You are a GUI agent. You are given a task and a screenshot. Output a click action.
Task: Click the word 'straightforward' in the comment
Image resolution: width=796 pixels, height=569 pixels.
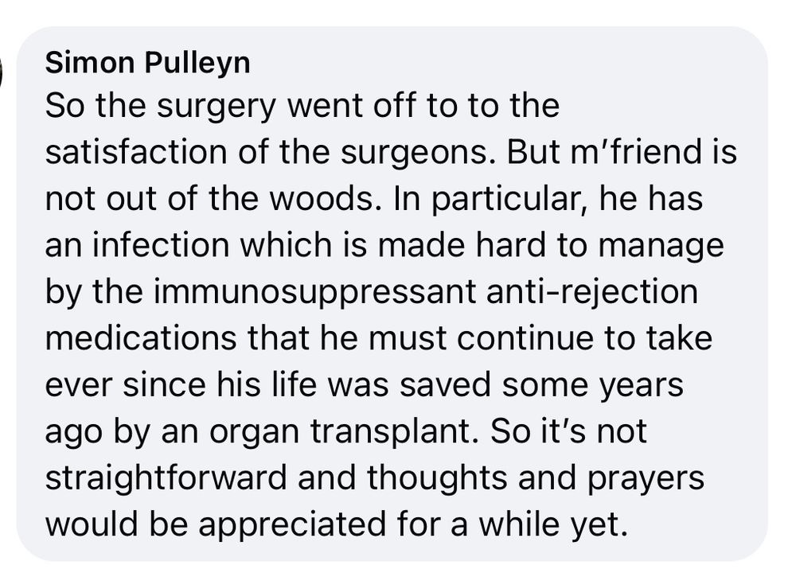point(166,479)
